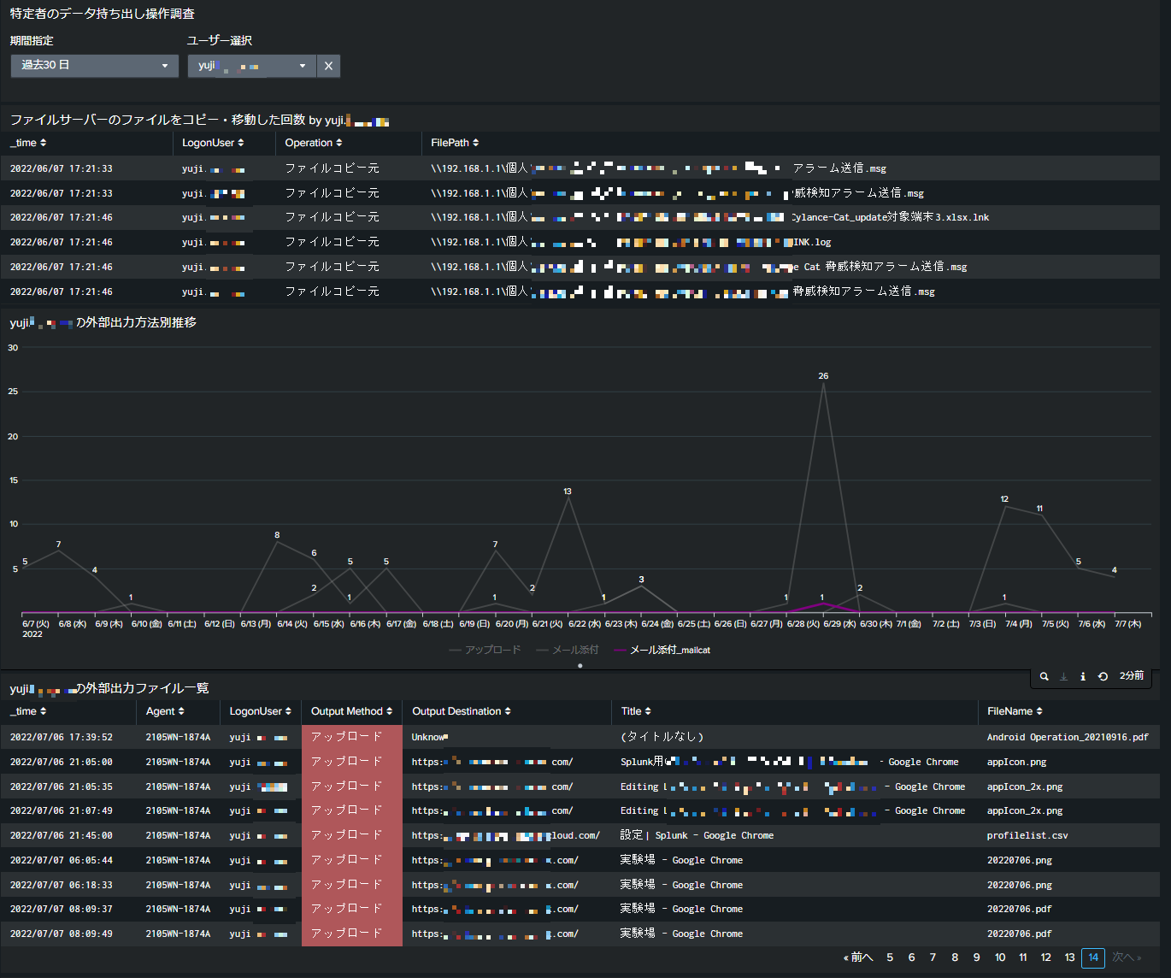The width and height of the screenshot is (1171, 978).
Task: Sort by the FileName column header
Action: (x=1015, y=711)
